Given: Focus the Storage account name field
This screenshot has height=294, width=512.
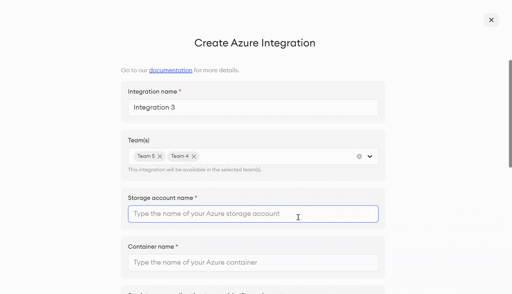Looking at the screenshot, I should click(x=253, y=214).
